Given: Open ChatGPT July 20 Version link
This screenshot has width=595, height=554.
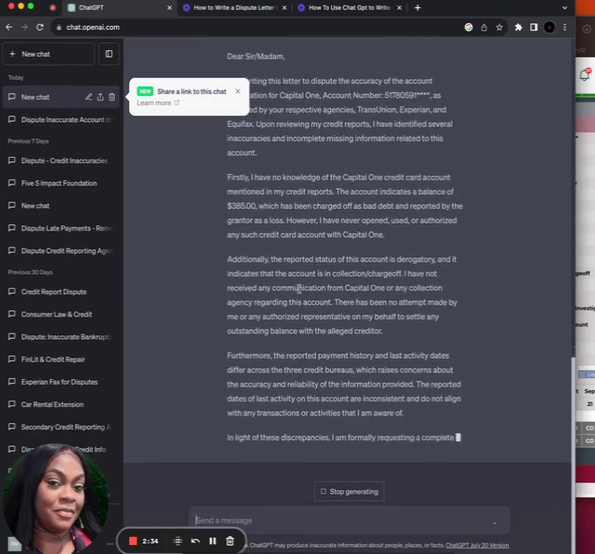Looking at the screenshot, I should [x=477, y=545].
